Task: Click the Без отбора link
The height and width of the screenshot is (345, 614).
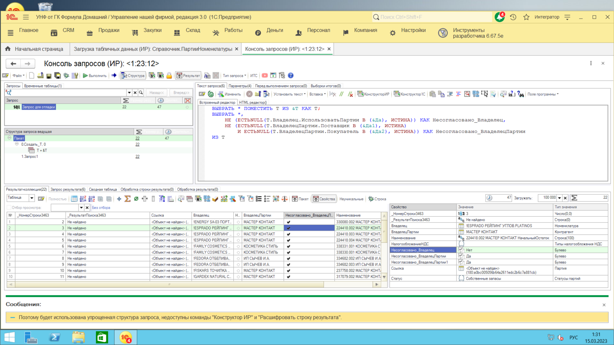Action: coord(101,208)
